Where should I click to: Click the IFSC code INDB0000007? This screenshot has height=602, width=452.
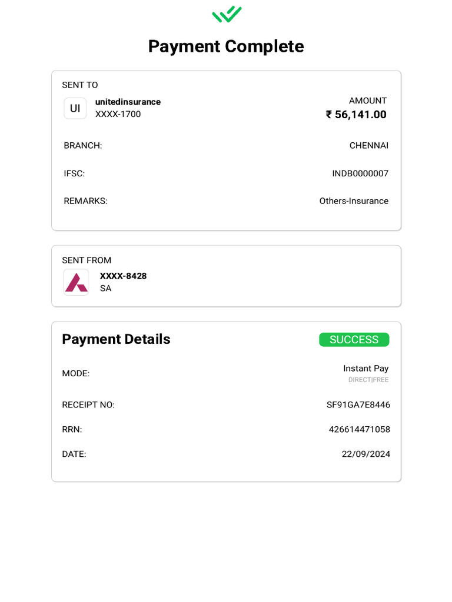tap(360, 173)
